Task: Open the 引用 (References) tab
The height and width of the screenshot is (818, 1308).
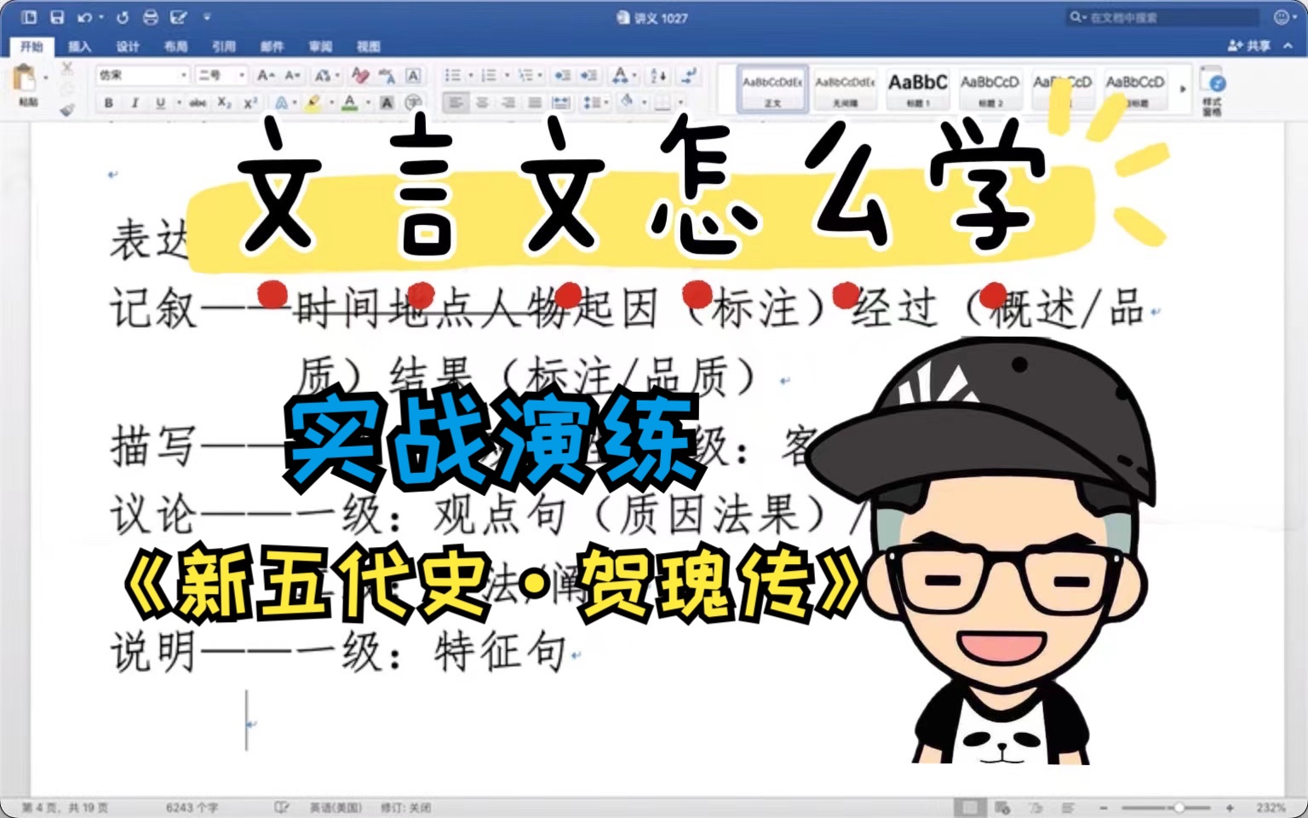Action: click(224, 46)
